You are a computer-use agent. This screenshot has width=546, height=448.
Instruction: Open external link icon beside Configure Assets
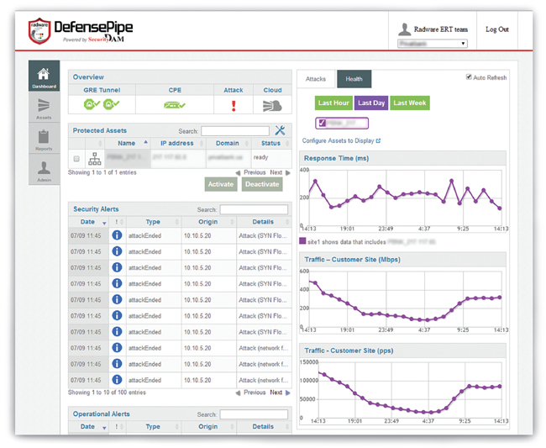point(378,140)
